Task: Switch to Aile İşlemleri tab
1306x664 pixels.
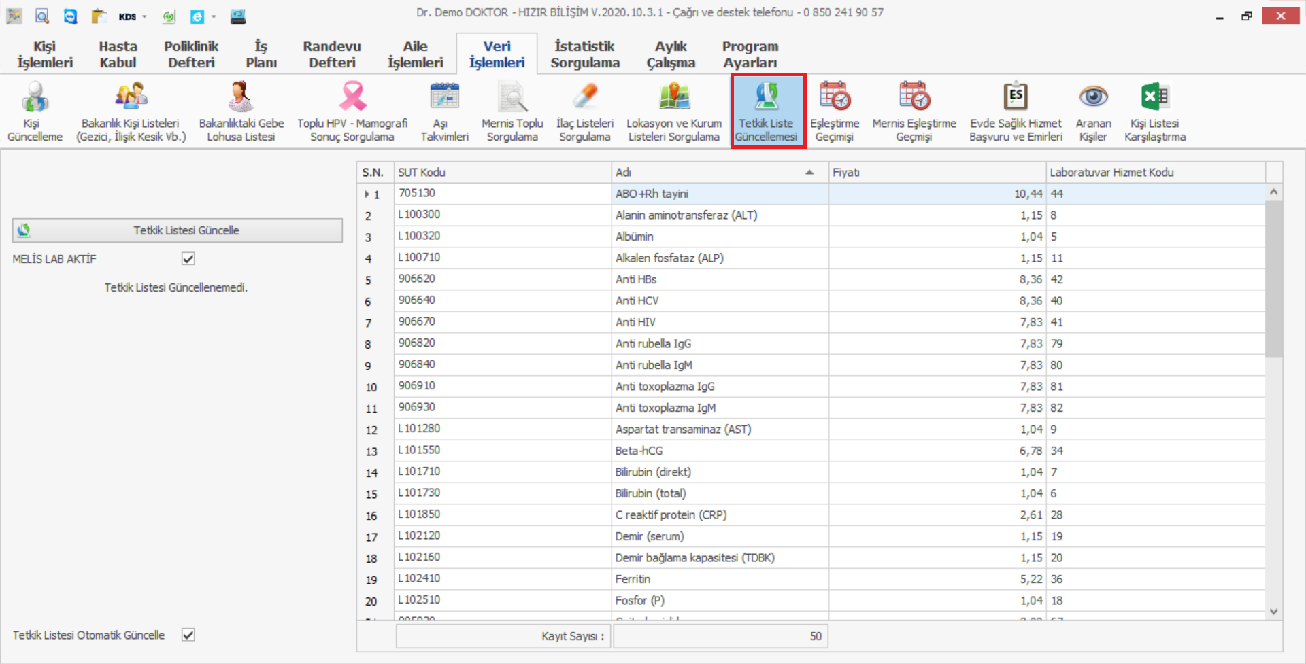Action: pyautogui.click(x=415, y=54)
